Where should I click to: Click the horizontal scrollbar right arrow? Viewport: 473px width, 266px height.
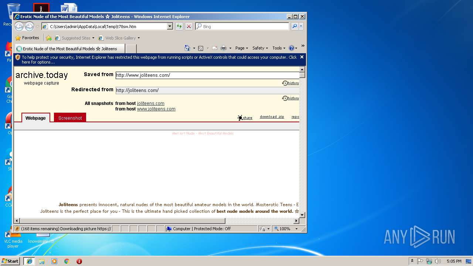[296, 221]
